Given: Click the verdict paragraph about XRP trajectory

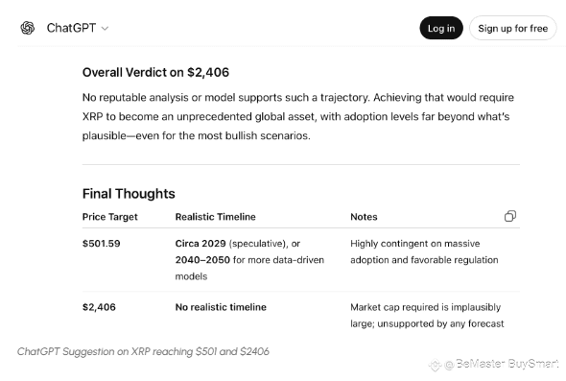Looking at the screenshot, I should point(298,117).
